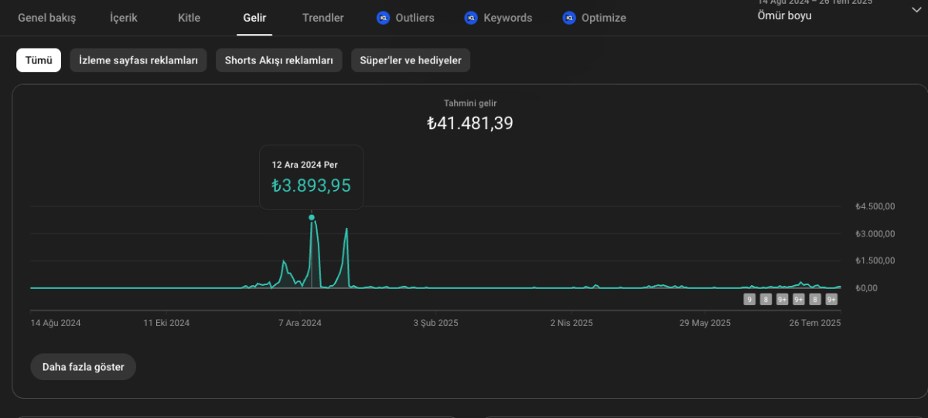Click the vidIQ icon beside Keywords
The height and width of the screenshot is (418, 928).
point(471,18)
